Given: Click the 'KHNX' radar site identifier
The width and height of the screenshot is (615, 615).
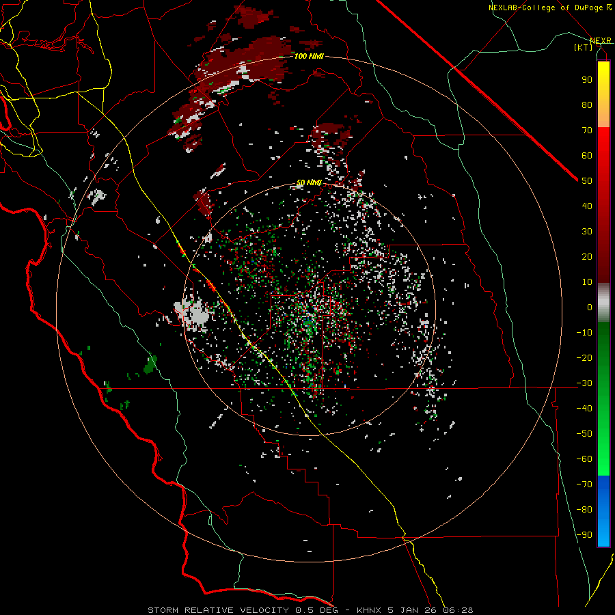Looking at the screenshot, I should click(x=369, y=610).
